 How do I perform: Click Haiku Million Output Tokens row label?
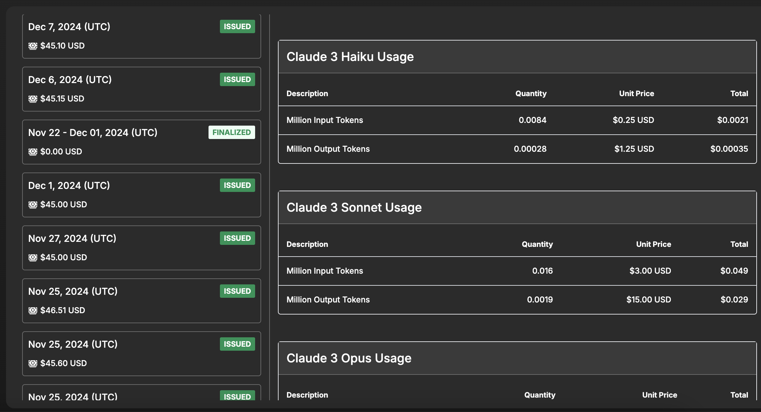[x=328, y=149]
